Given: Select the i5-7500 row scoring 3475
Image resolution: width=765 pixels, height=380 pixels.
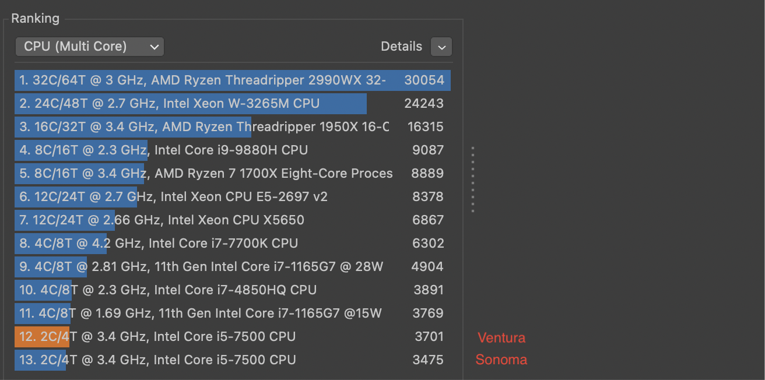Looking at the screenshot, I should pyautogui.click(x=233, y=360).
